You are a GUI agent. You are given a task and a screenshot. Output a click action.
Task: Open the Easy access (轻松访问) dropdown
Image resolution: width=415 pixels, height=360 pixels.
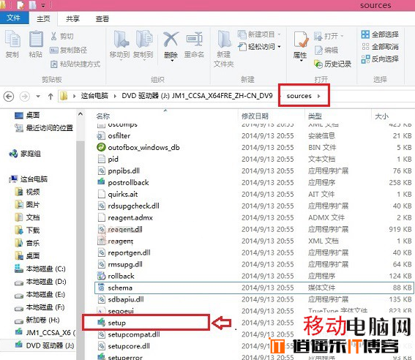point(260,47)
